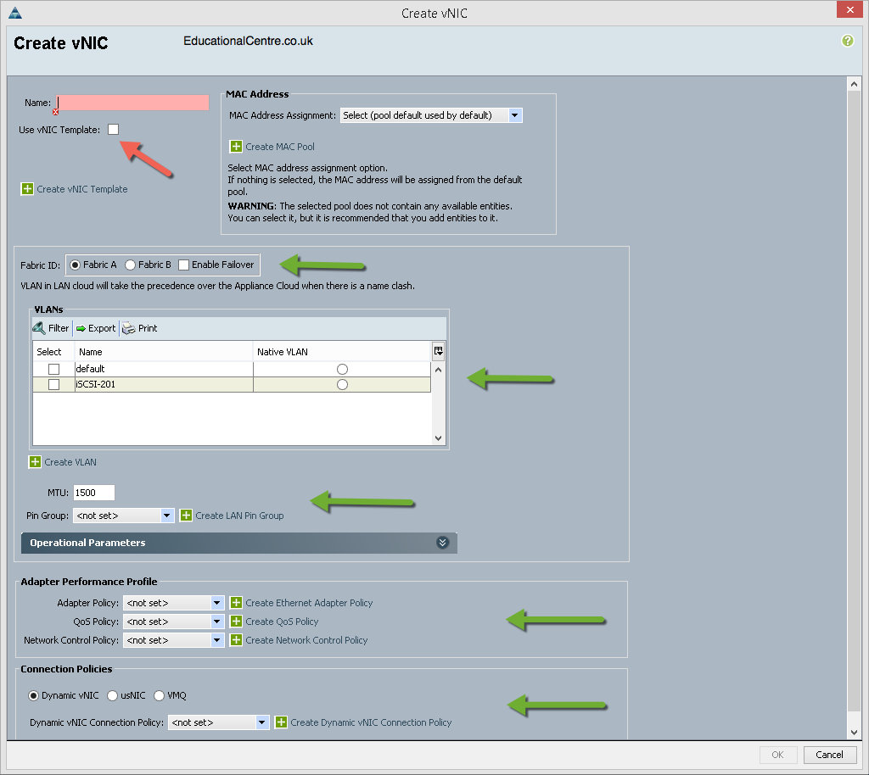Check the Select box for the default VLAN

pyautogui.click(x=53, y=369)
